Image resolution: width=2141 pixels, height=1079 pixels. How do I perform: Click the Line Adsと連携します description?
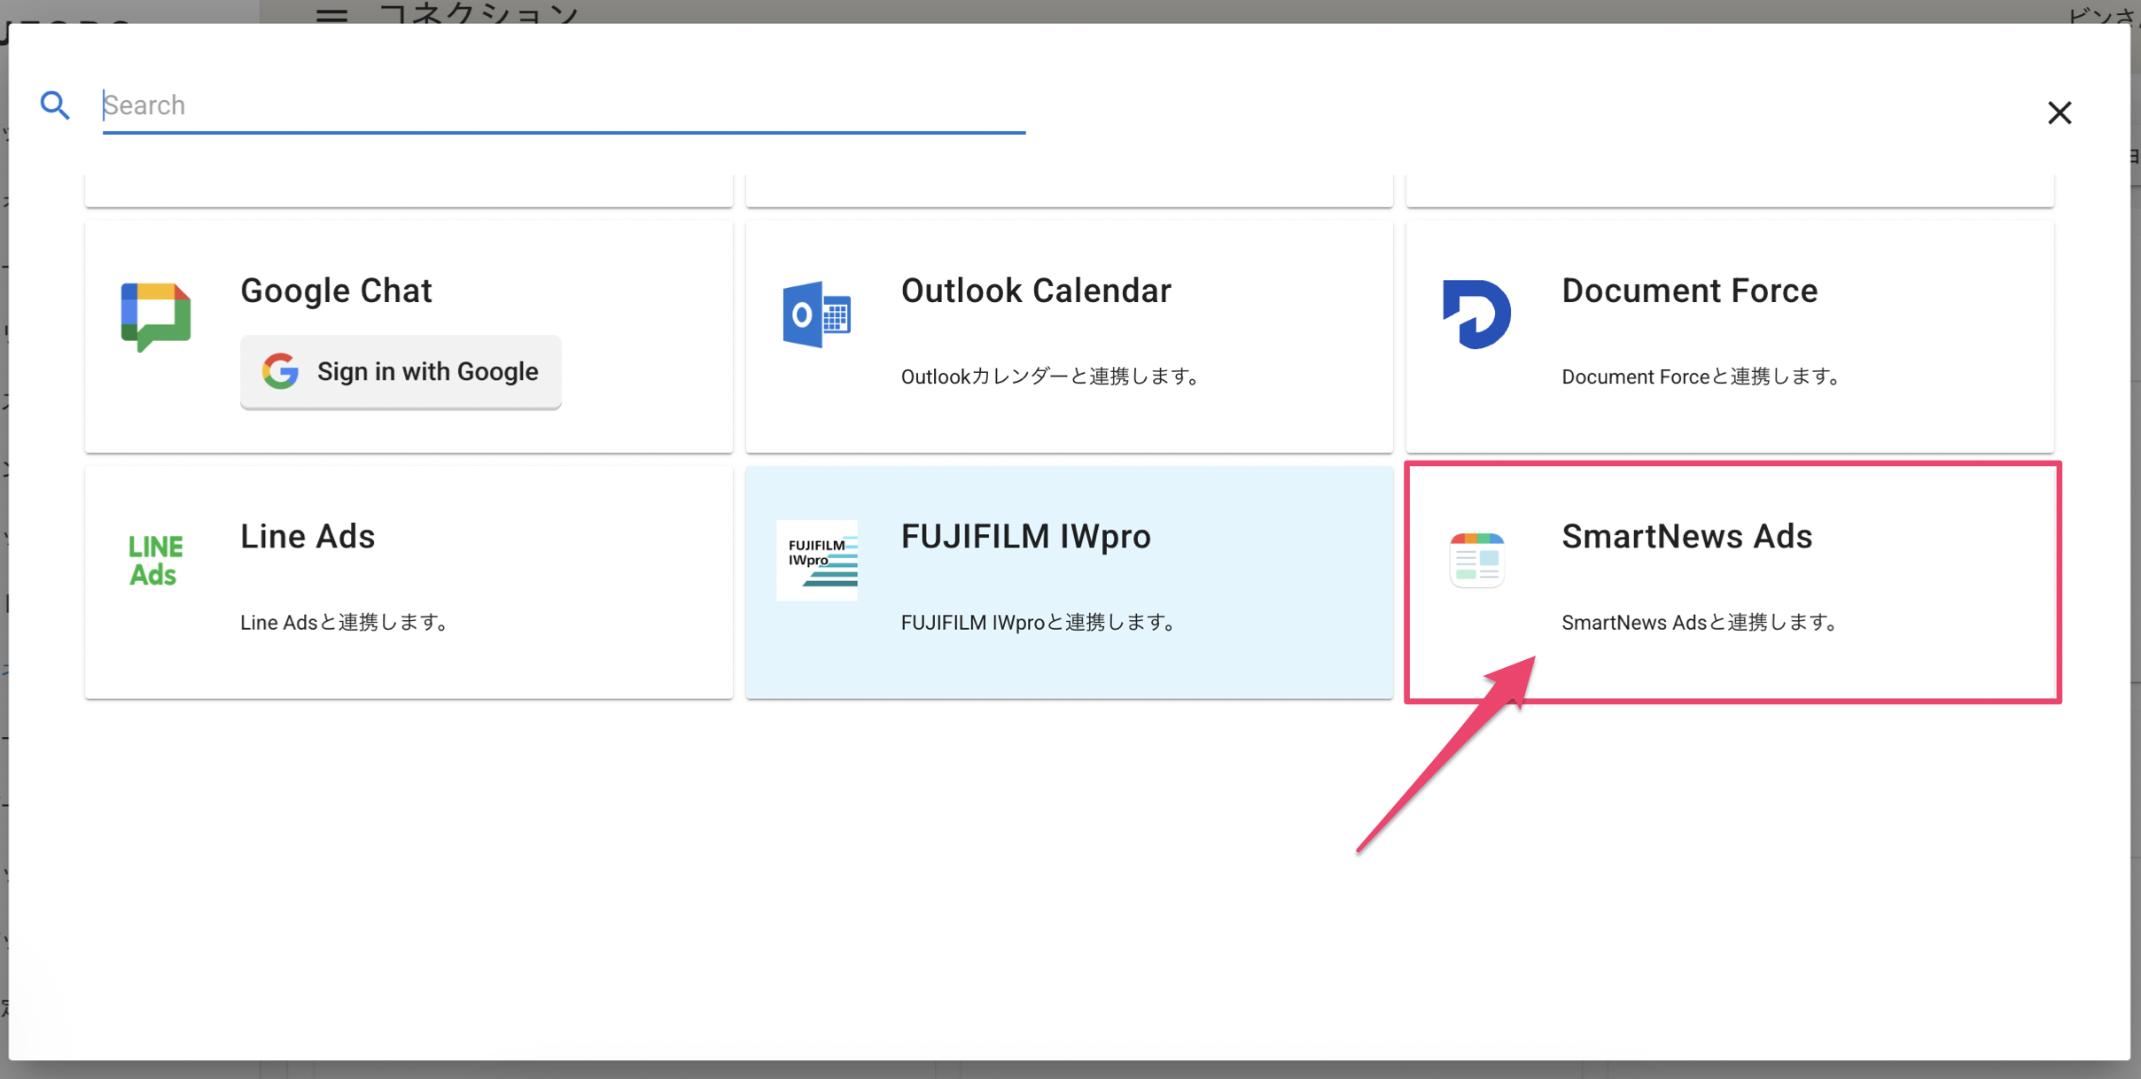(346, 622)
